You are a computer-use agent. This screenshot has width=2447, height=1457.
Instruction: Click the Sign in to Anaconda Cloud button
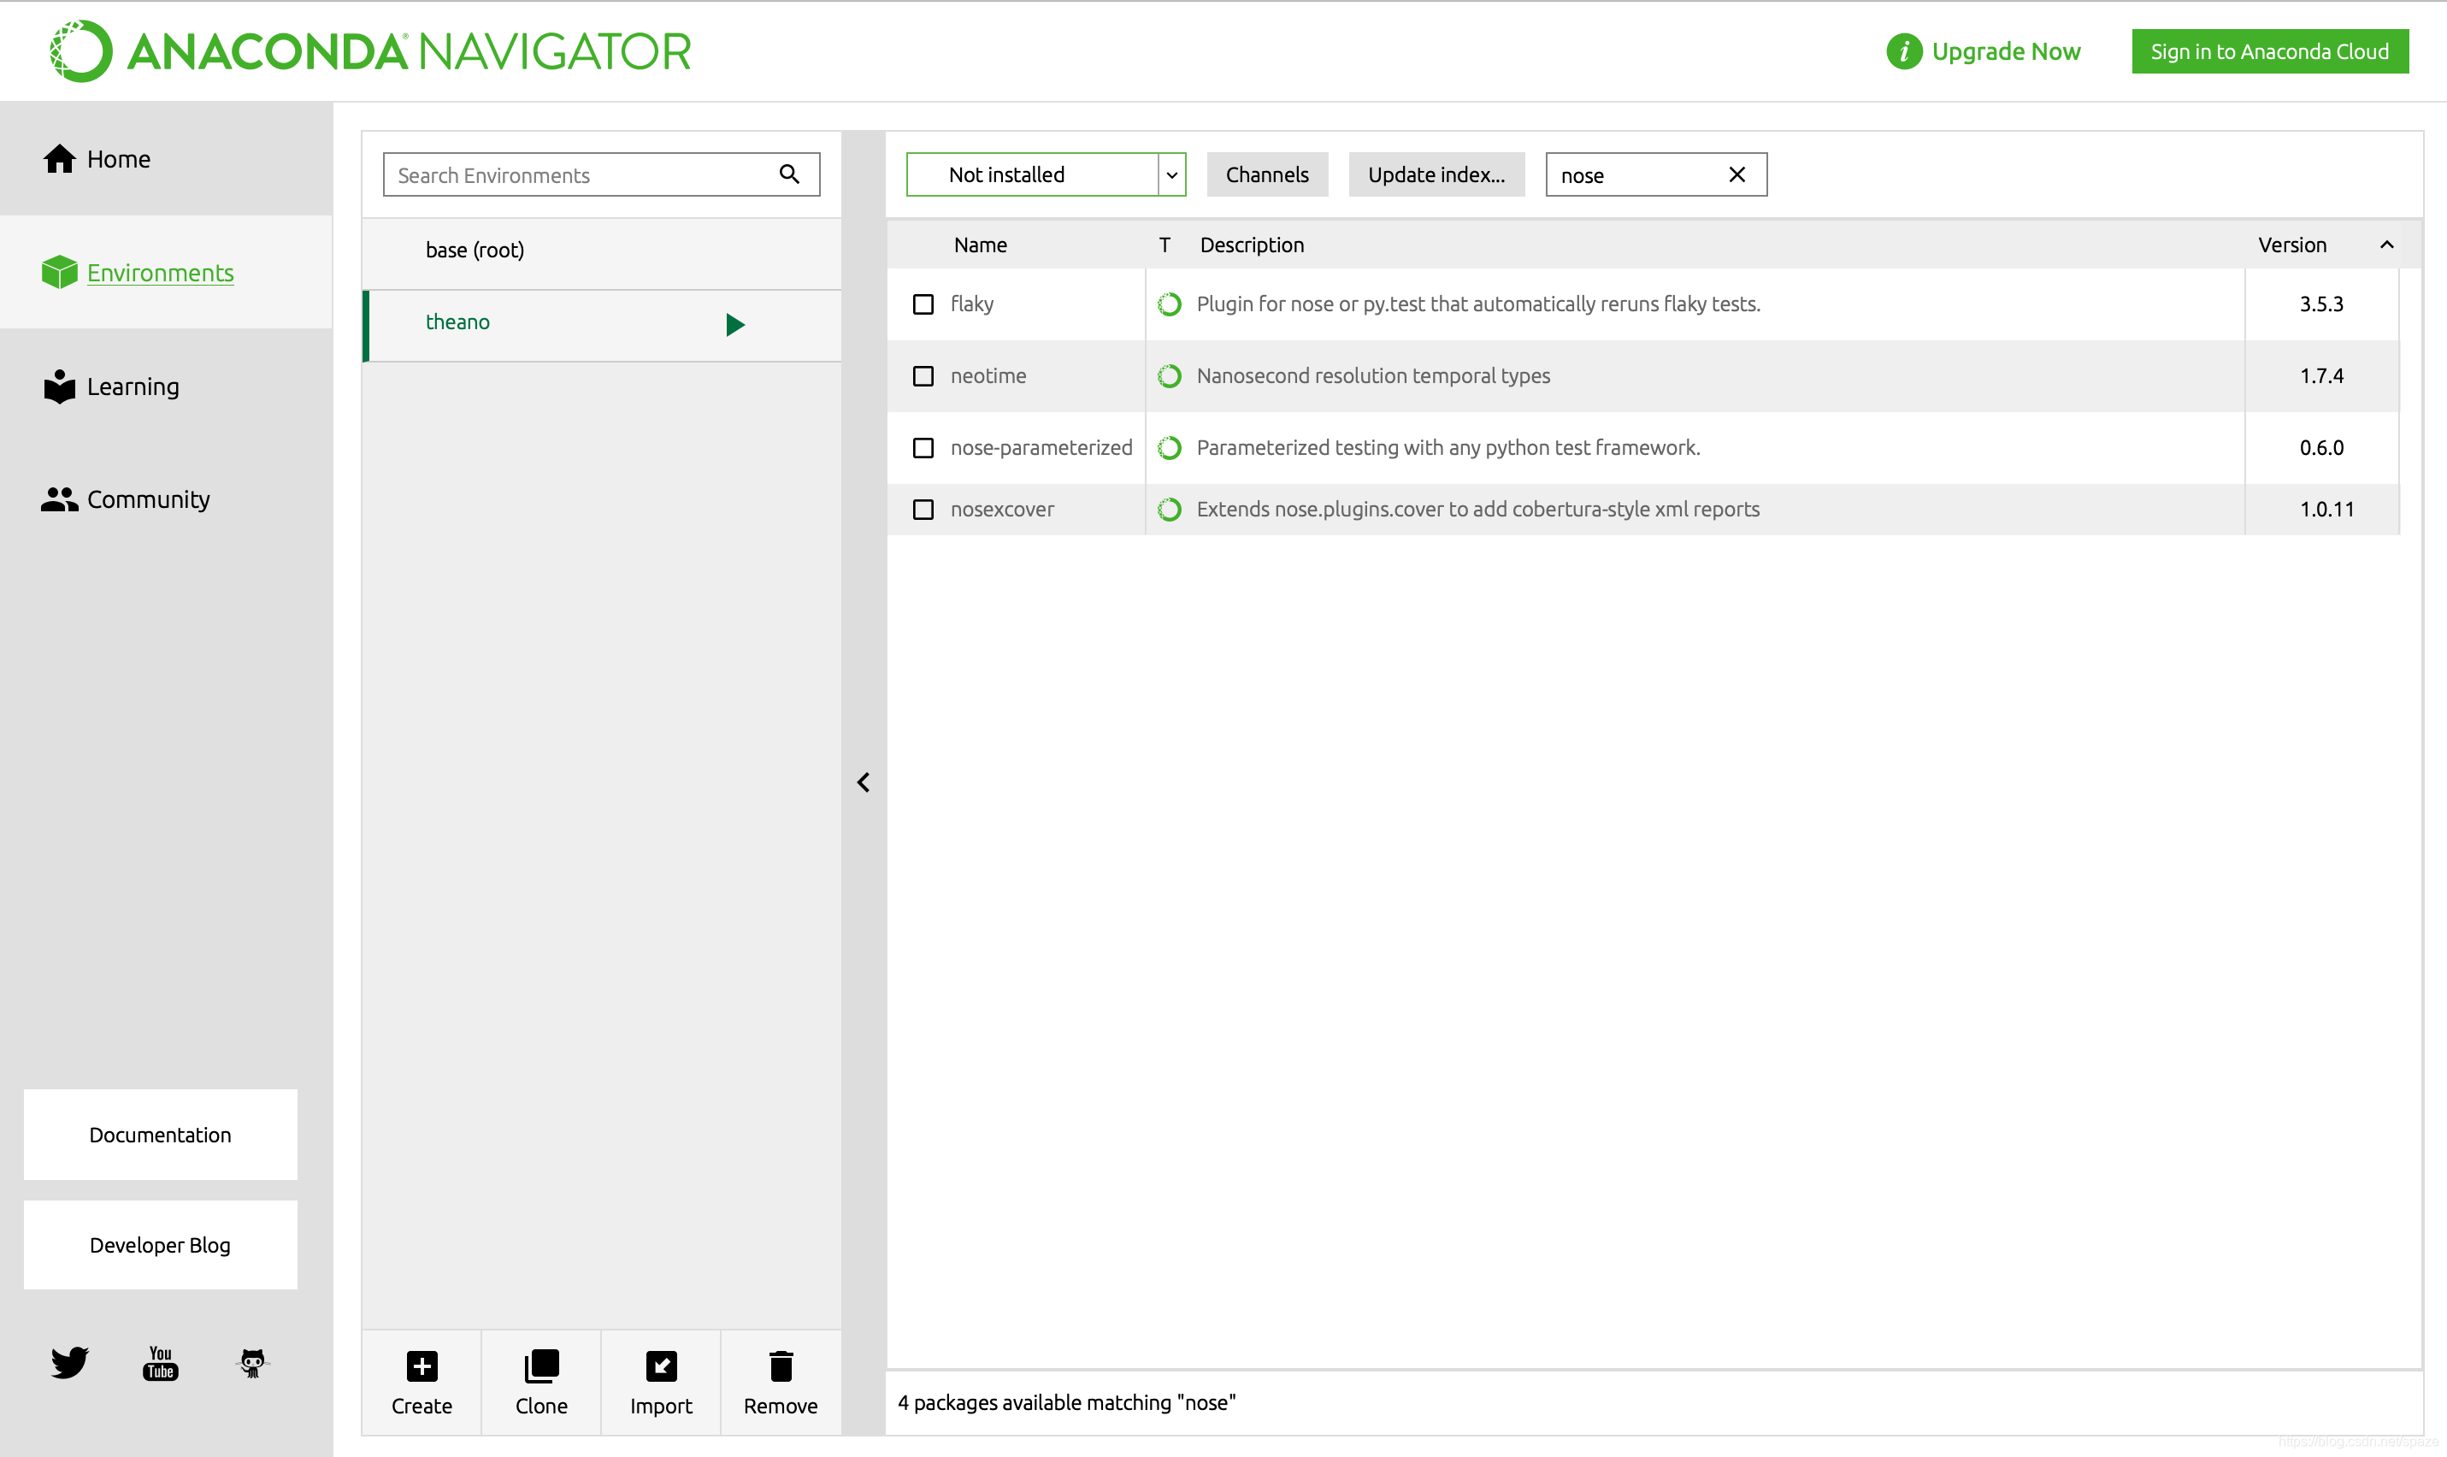(2269, 51)
